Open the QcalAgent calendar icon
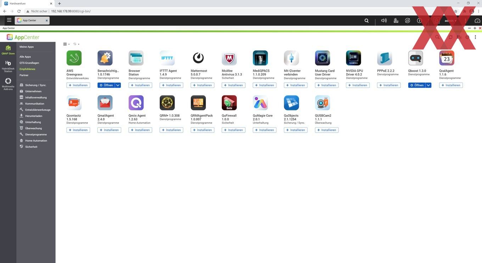 pos(447,58)
